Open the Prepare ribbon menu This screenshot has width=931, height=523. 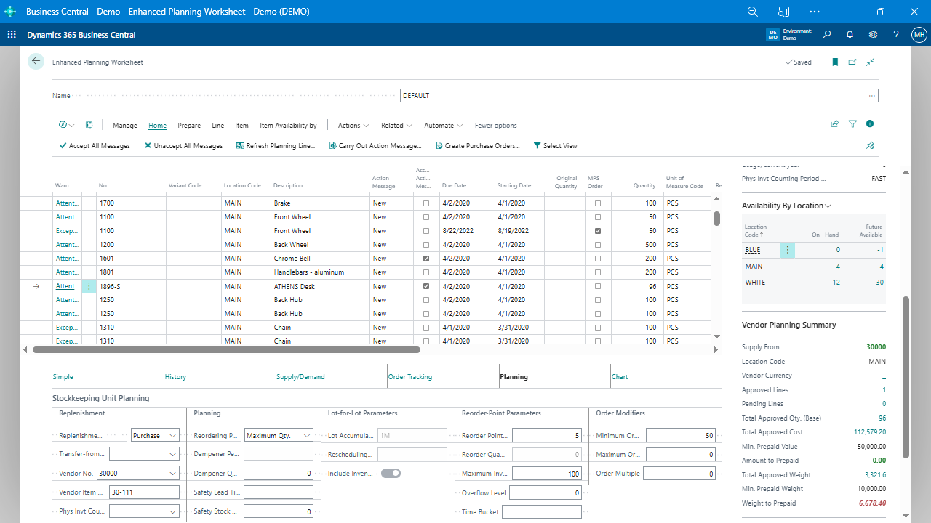(x=188, y=125)
